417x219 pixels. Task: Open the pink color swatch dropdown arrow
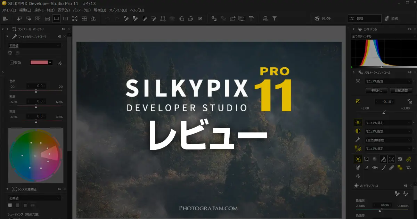(x=50, y=63)
